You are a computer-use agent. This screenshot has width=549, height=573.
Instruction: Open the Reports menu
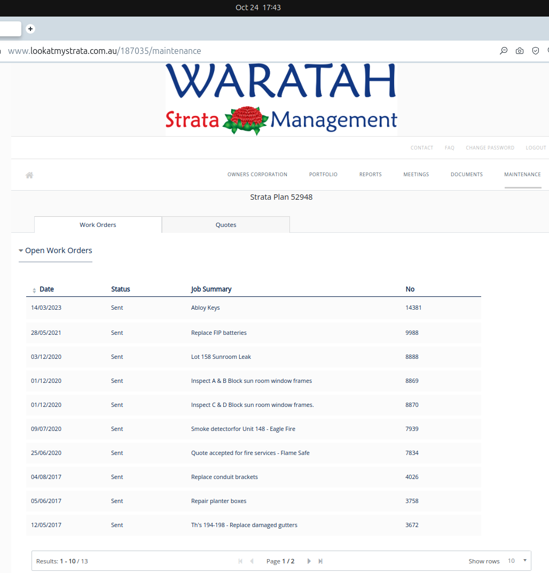click(370, 175)
